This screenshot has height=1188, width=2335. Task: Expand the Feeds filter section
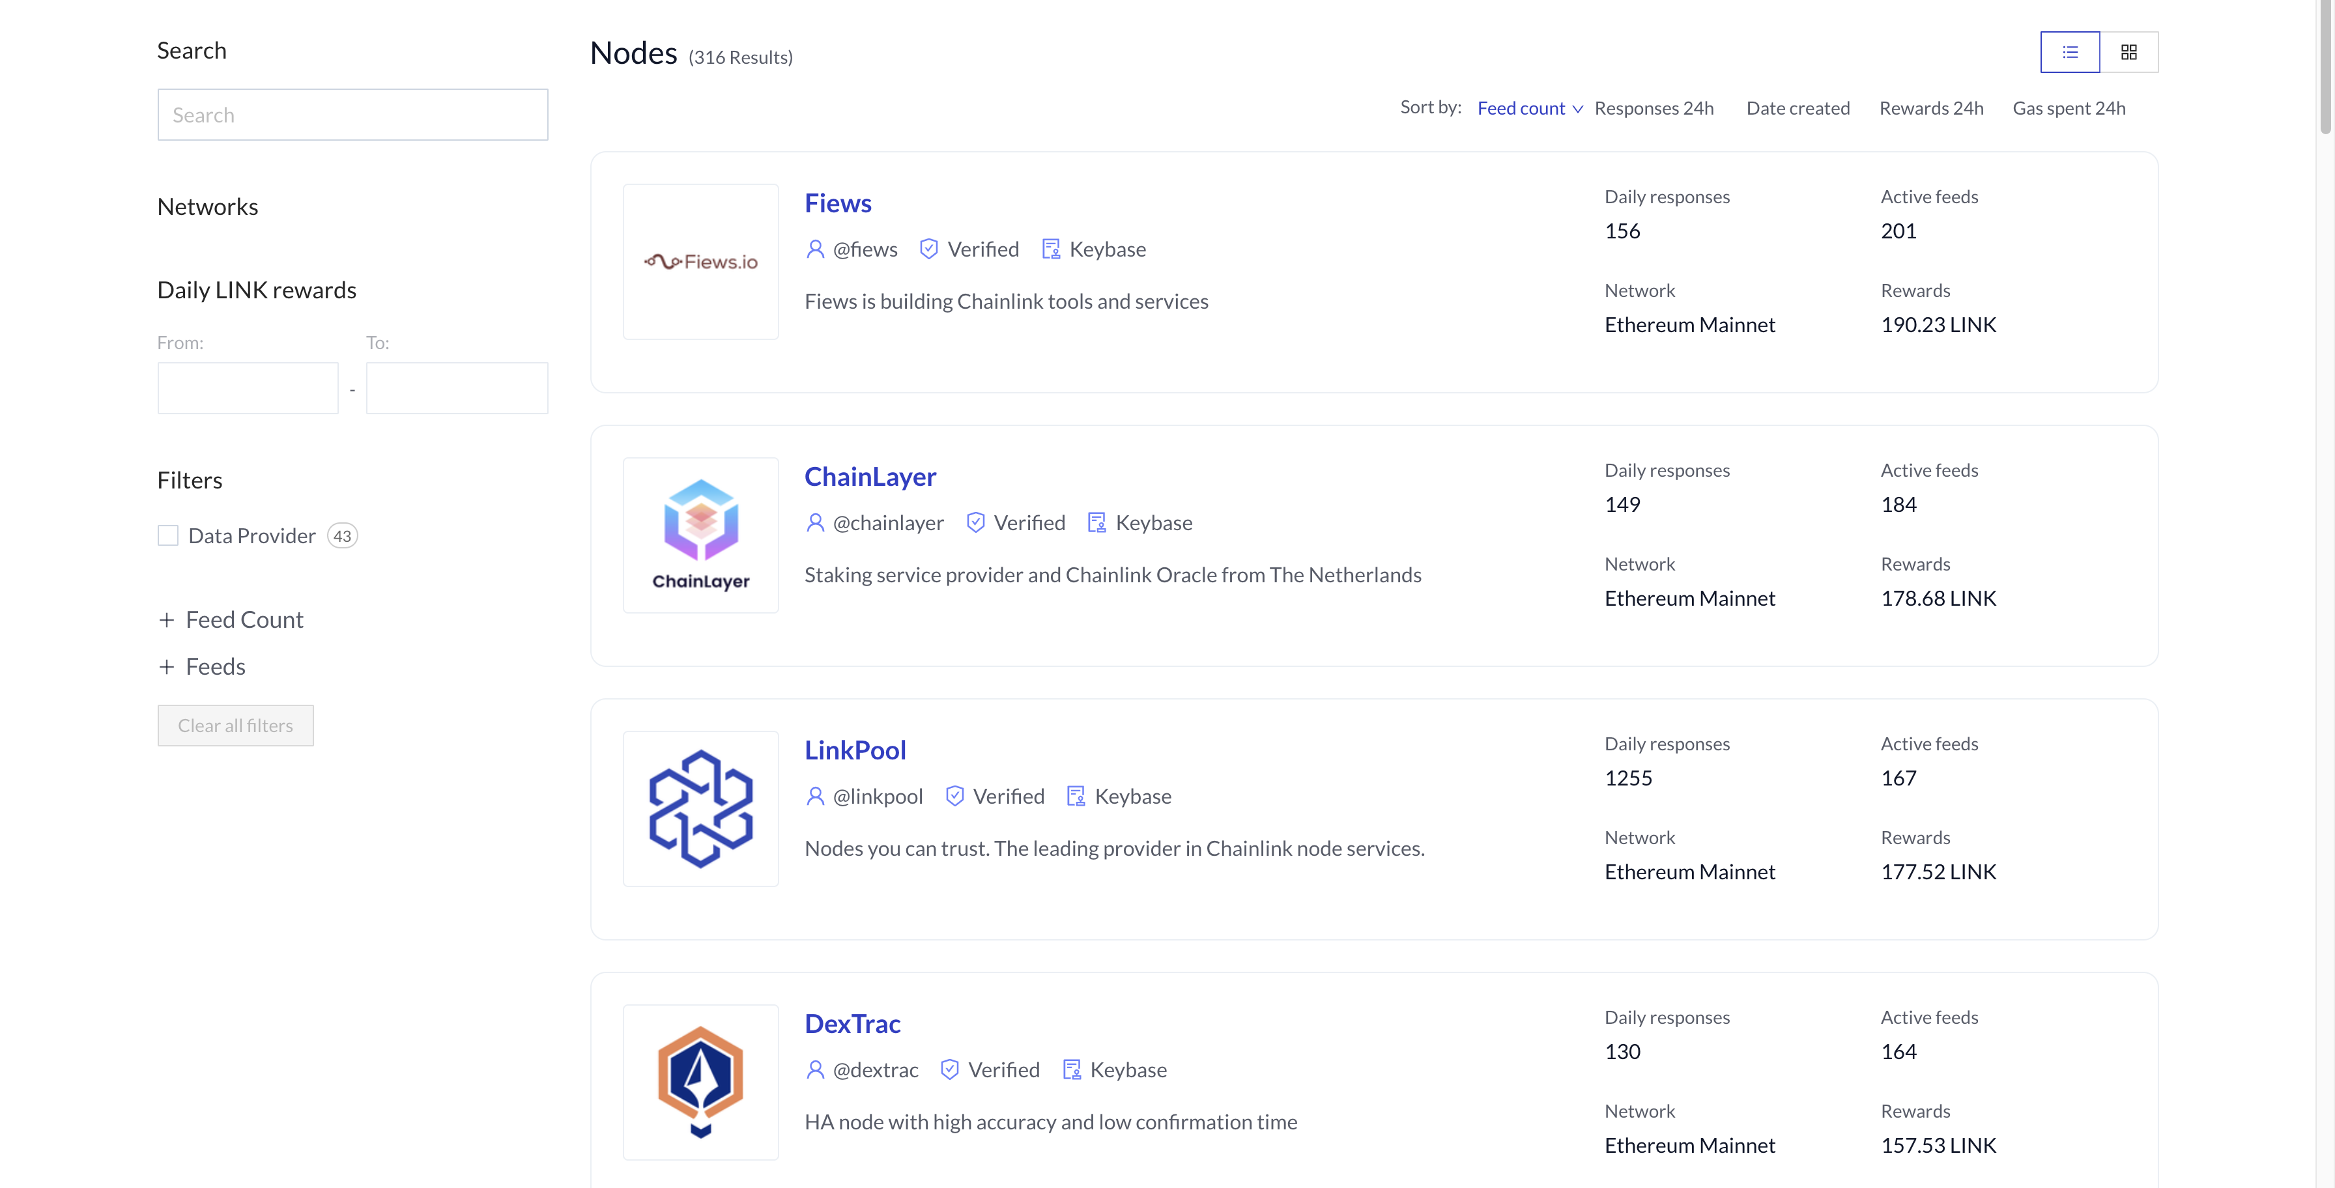click(x=167, y=665)
